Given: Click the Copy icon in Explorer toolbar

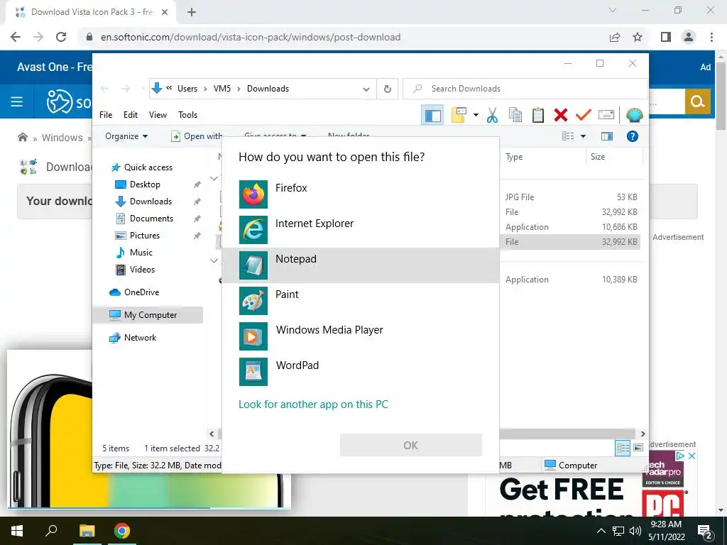Looking at the screenshot, I should coord(515,115).
